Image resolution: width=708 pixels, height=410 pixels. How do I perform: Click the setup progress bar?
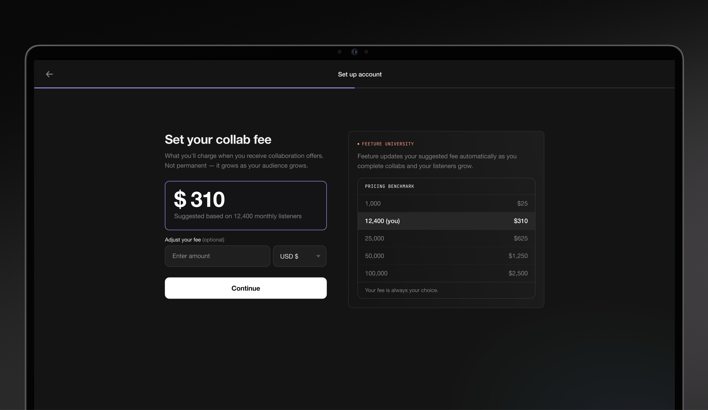click(354, 88)
